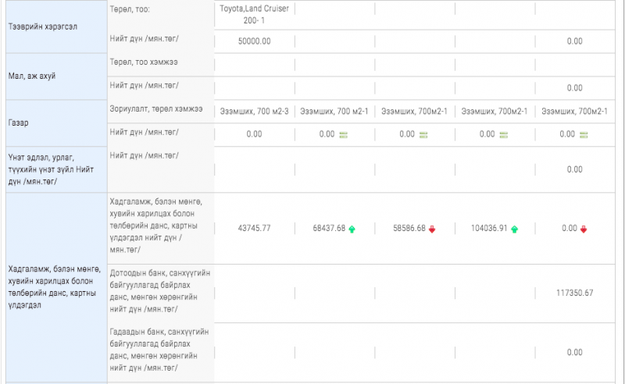Click the red down arrow beside 58586.68
Image resolution: width=625 pixels, height=384 pixels.
[432, 229]
